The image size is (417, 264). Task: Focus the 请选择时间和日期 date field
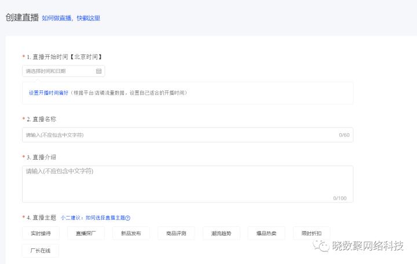point(64,71)
